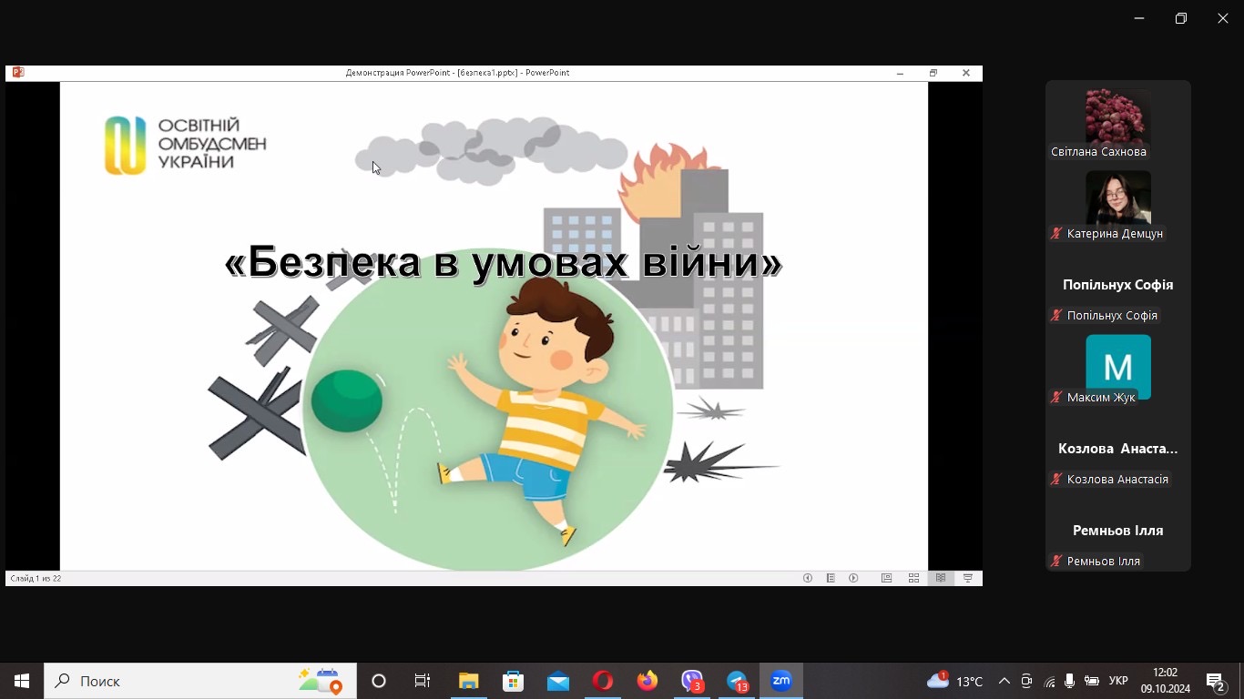The width and height of the screenshot is (1244, 699).
Task: Switch to Normal view in PowerPoint status bar
Action: (886, 578)
